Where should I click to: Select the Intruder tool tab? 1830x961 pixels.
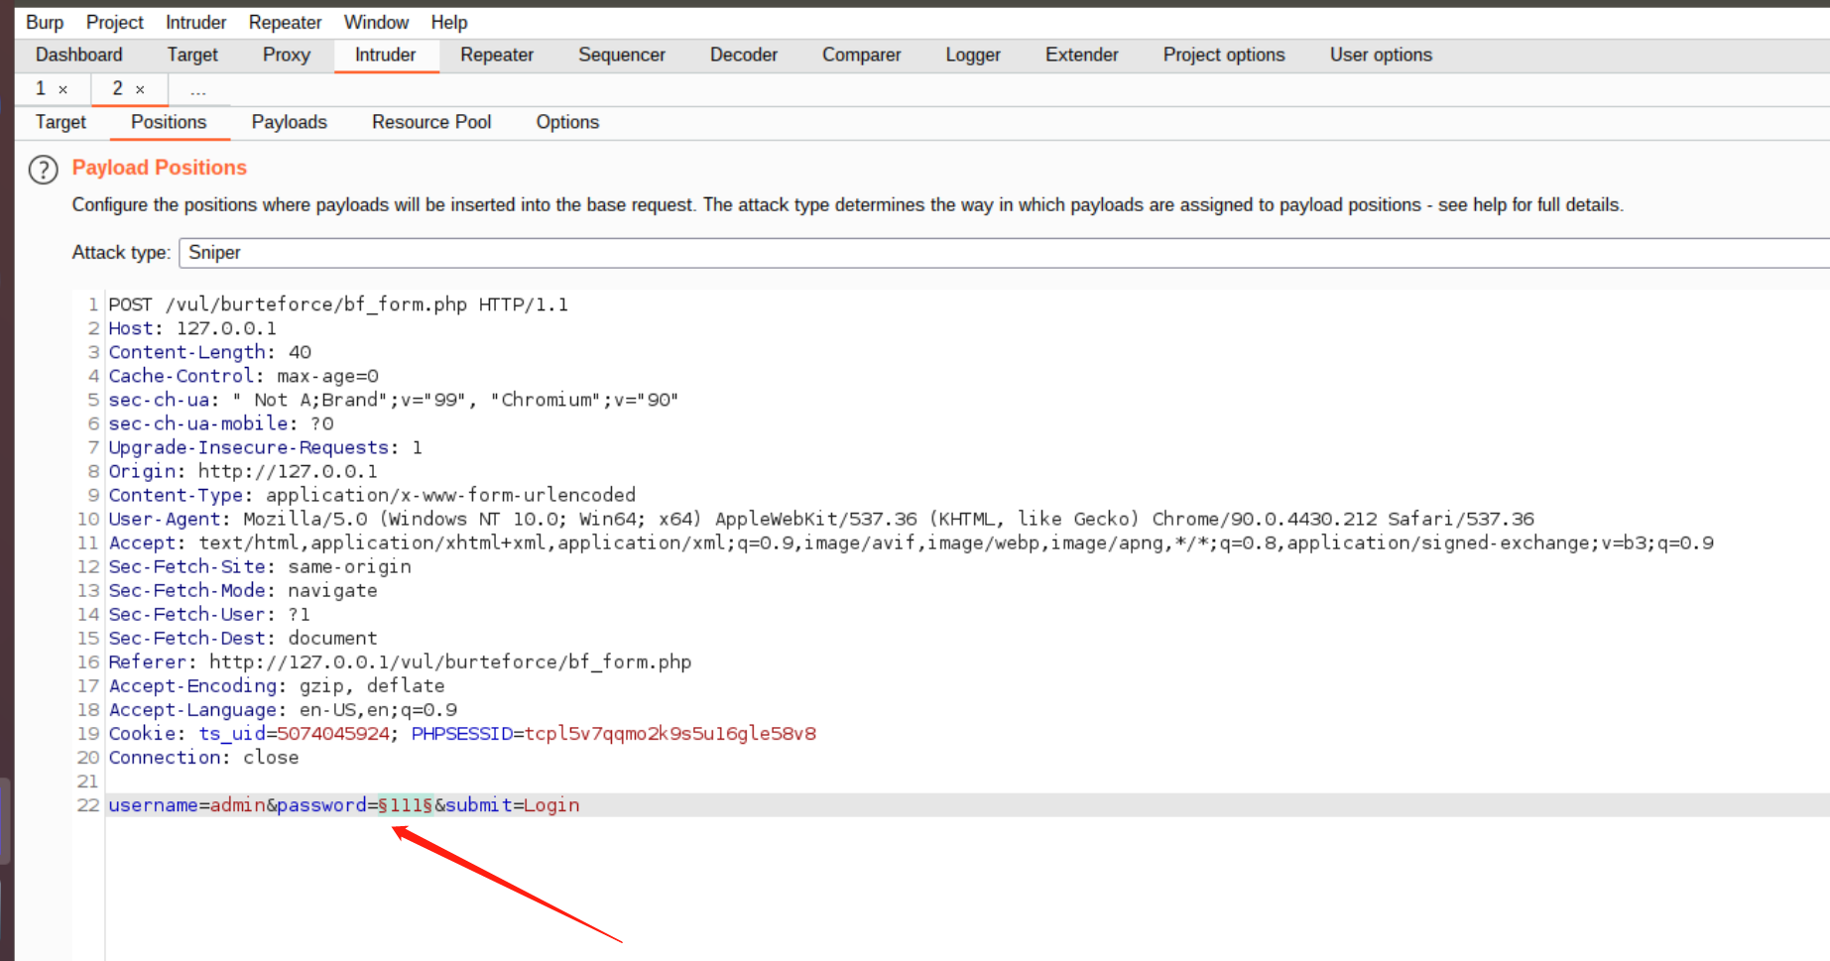386,55
